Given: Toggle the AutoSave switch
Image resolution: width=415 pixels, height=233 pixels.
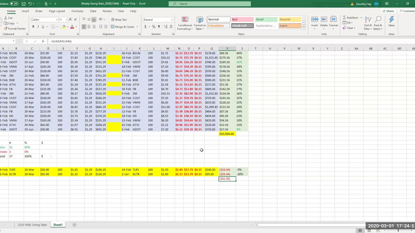Looking at the screenshot, I should coord(14,4).
